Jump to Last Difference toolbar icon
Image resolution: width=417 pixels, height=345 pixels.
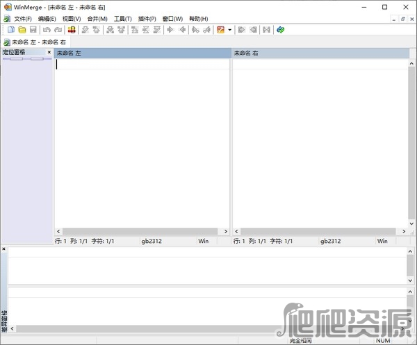(x=157, y=30)
